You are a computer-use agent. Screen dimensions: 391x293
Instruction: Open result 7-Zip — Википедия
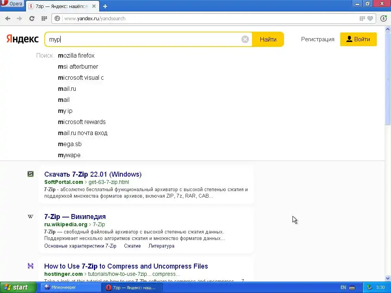coord(75,217)
